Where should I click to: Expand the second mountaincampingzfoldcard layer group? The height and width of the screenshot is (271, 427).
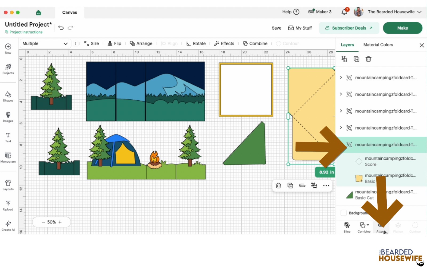pyautogui.click(x=341, y=94)
